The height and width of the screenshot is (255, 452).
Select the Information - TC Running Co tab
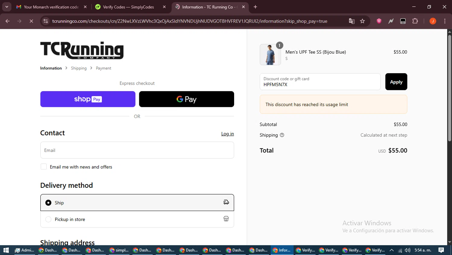(x=210, y=7)
